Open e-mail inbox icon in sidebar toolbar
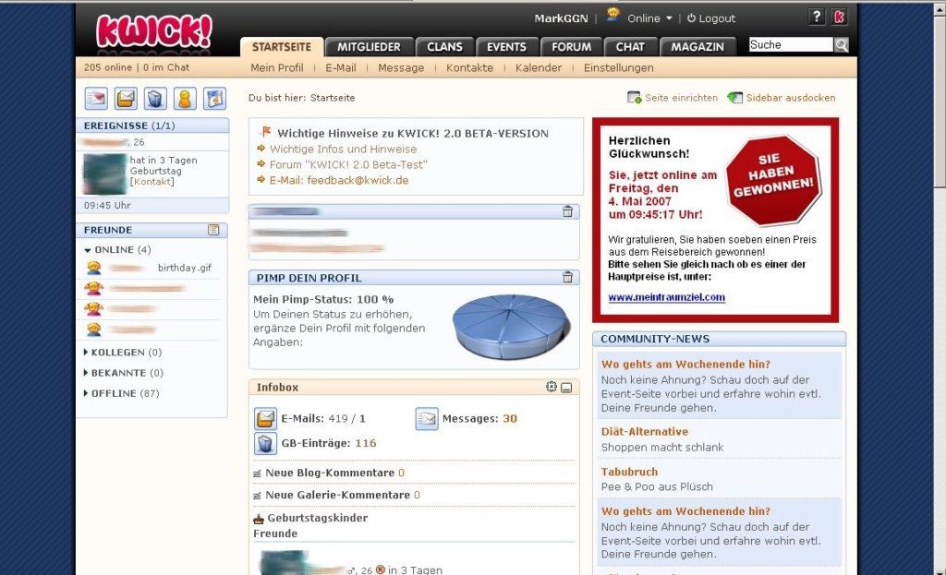Image resolution: width=946 pixels, height=575 pixels. click(x=126, y=98)
